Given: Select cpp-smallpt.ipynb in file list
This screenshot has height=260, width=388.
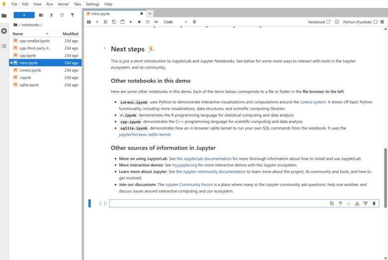Looking at the screenshot, I should pos(46,41).
